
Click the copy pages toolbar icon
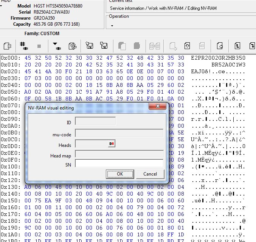(122, 46)
